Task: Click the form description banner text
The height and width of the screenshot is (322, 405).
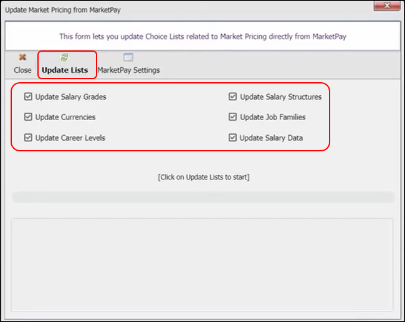Action: 202,37
